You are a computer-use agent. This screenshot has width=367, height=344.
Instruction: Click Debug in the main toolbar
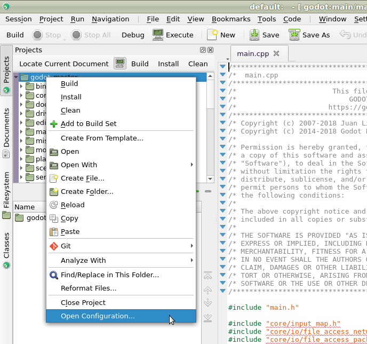(x=133, y=35)
